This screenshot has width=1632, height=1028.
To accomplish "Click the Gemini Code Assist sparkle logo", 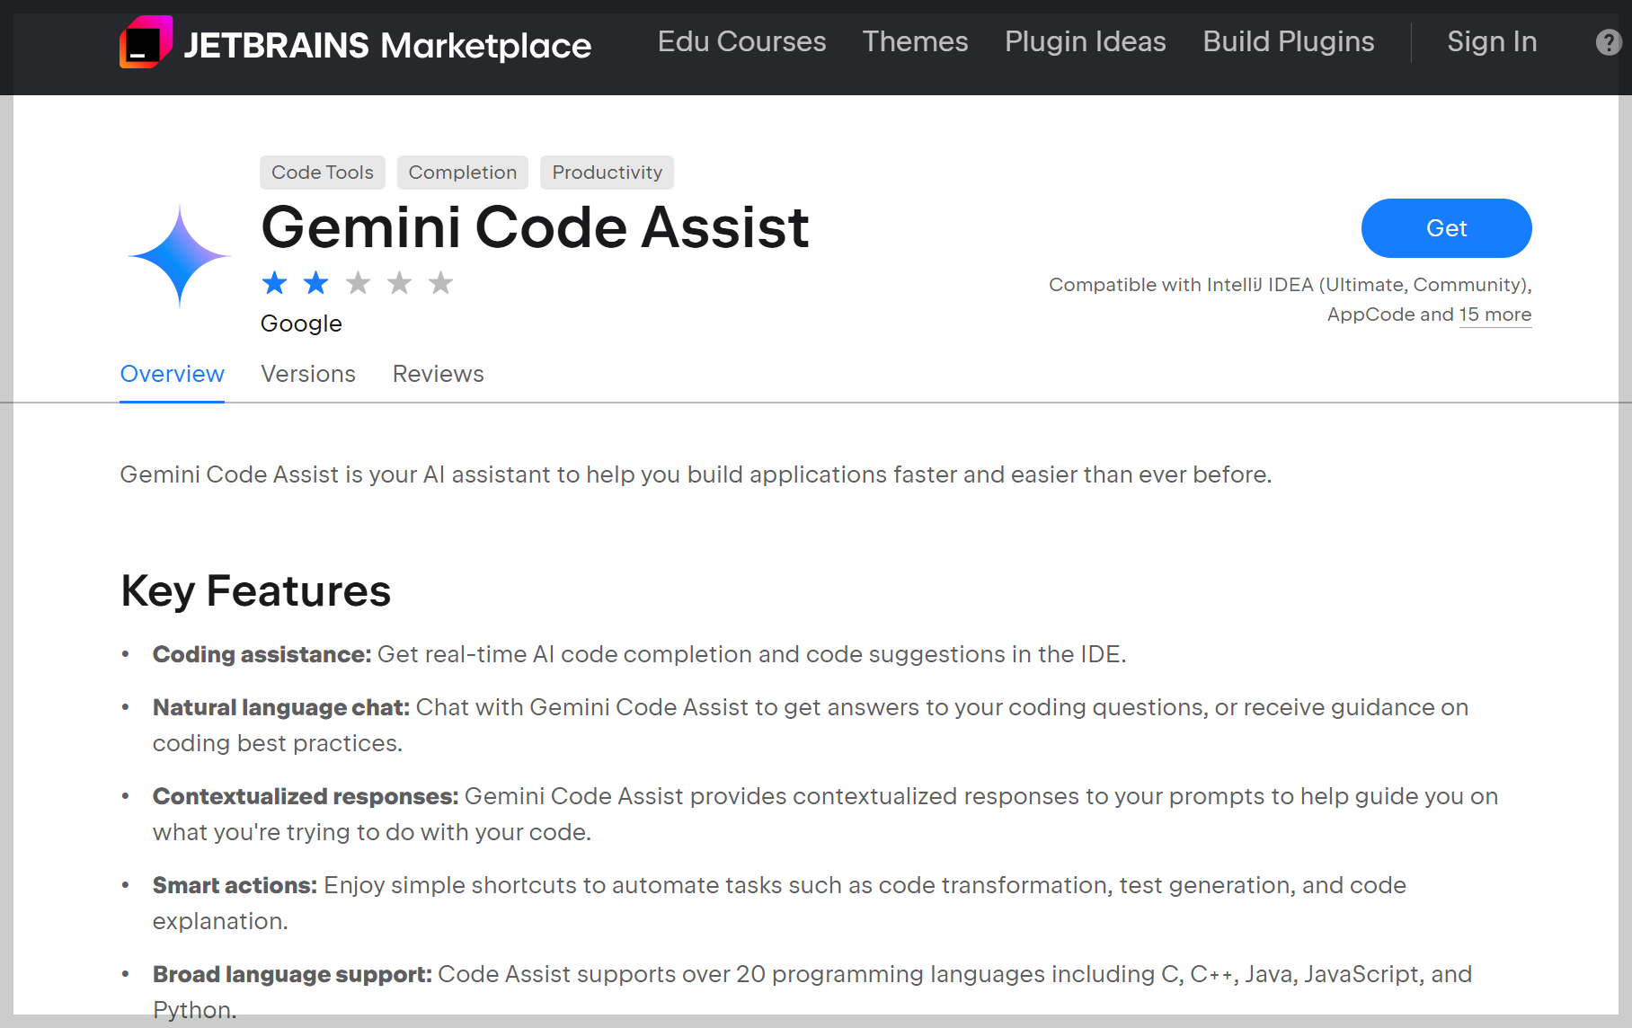I will pos(180,256).
